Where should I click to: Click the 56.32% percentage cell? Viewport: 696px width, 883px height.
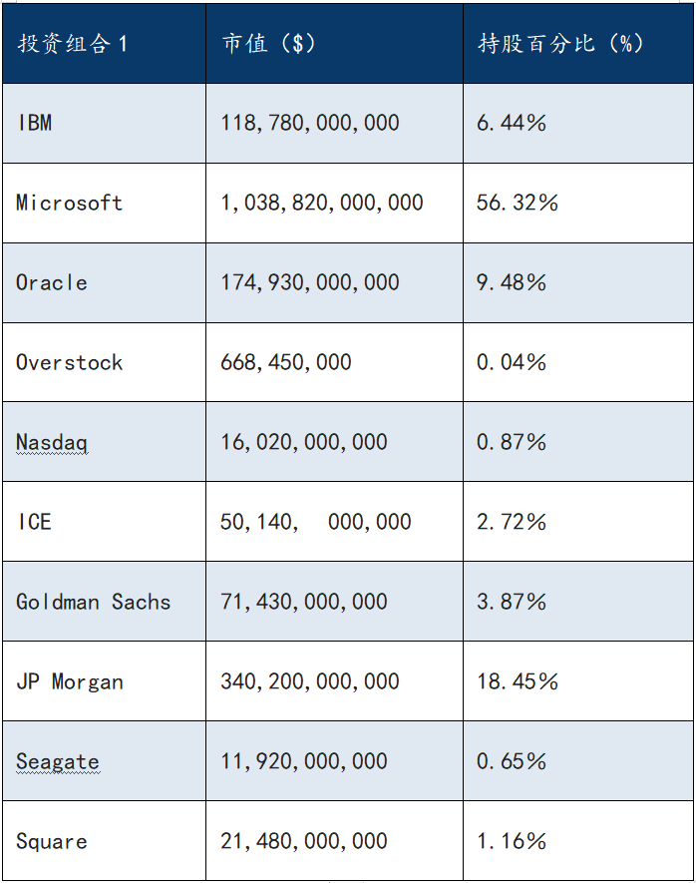pyautogui.click(x=518, y=204)
